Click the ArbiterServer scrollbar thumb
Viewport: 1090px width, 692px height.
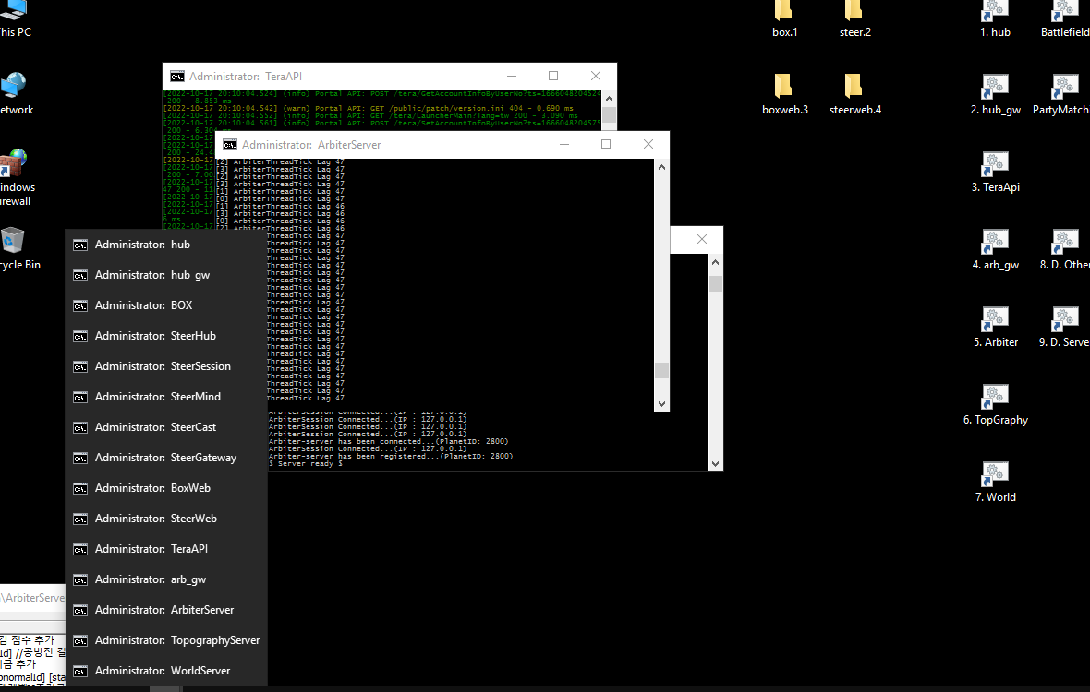point(661,370)
